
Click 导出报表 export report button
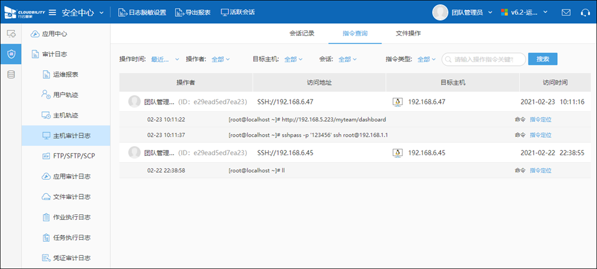tap(193, 12)
